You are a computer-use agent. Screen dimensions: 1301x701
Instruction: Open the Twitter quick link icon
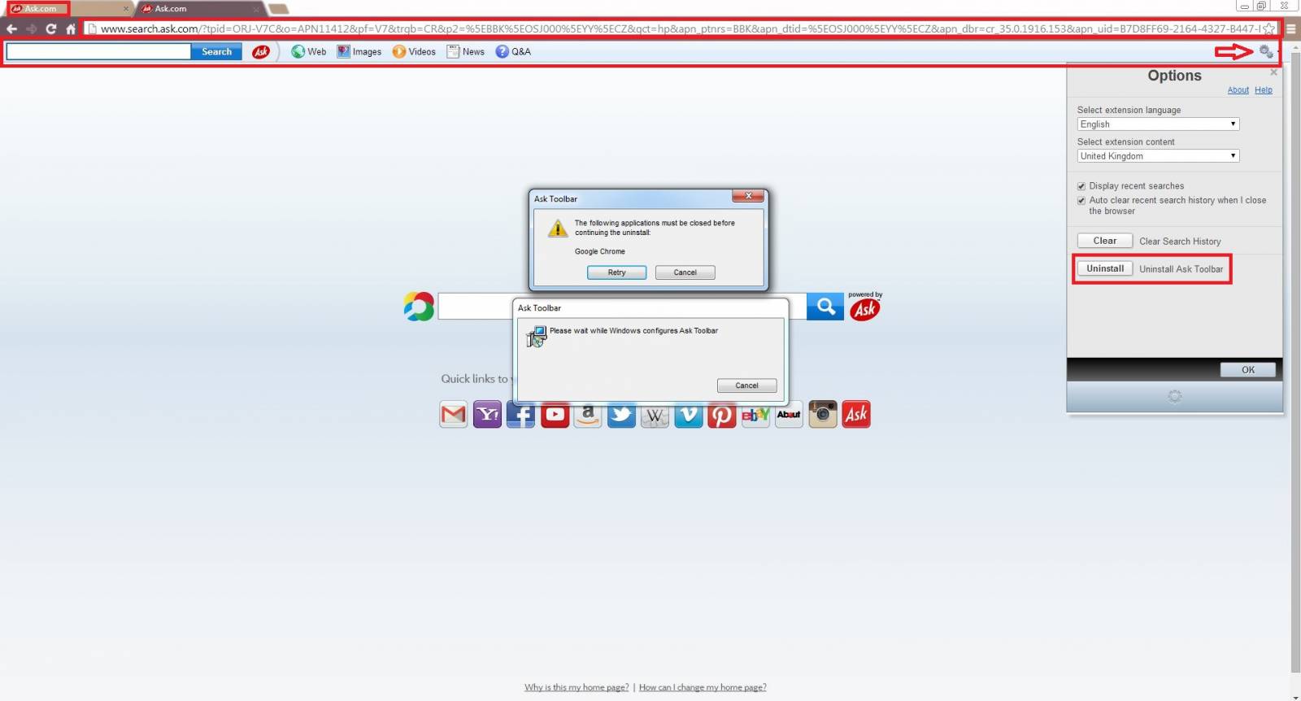click(621, 415)
